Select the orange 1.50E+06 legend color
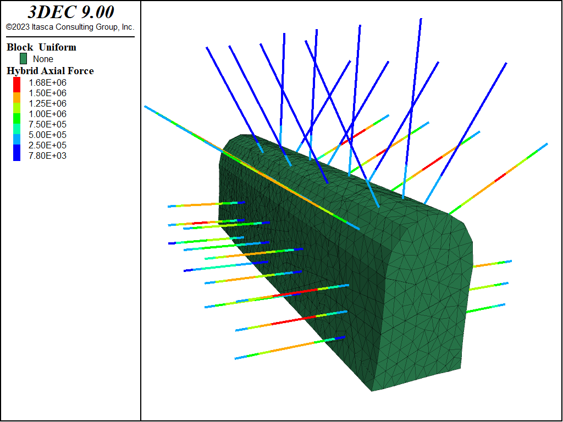The image size is (563, 422). coord(17,93)
